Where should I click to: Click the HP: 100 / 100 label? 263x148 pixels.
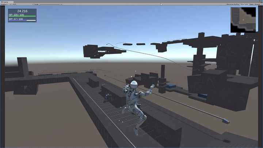pos(16,15)
